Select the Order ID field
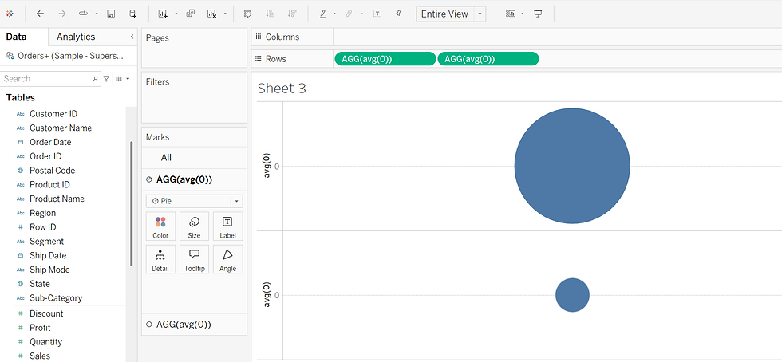 45,156
